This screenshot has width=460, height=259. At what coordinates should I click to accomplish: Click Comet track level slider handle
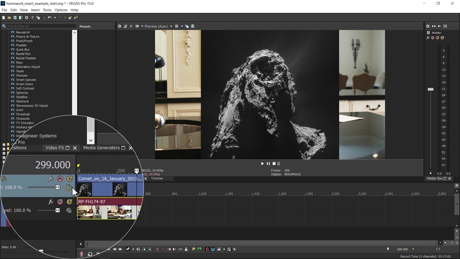point(57,187)
